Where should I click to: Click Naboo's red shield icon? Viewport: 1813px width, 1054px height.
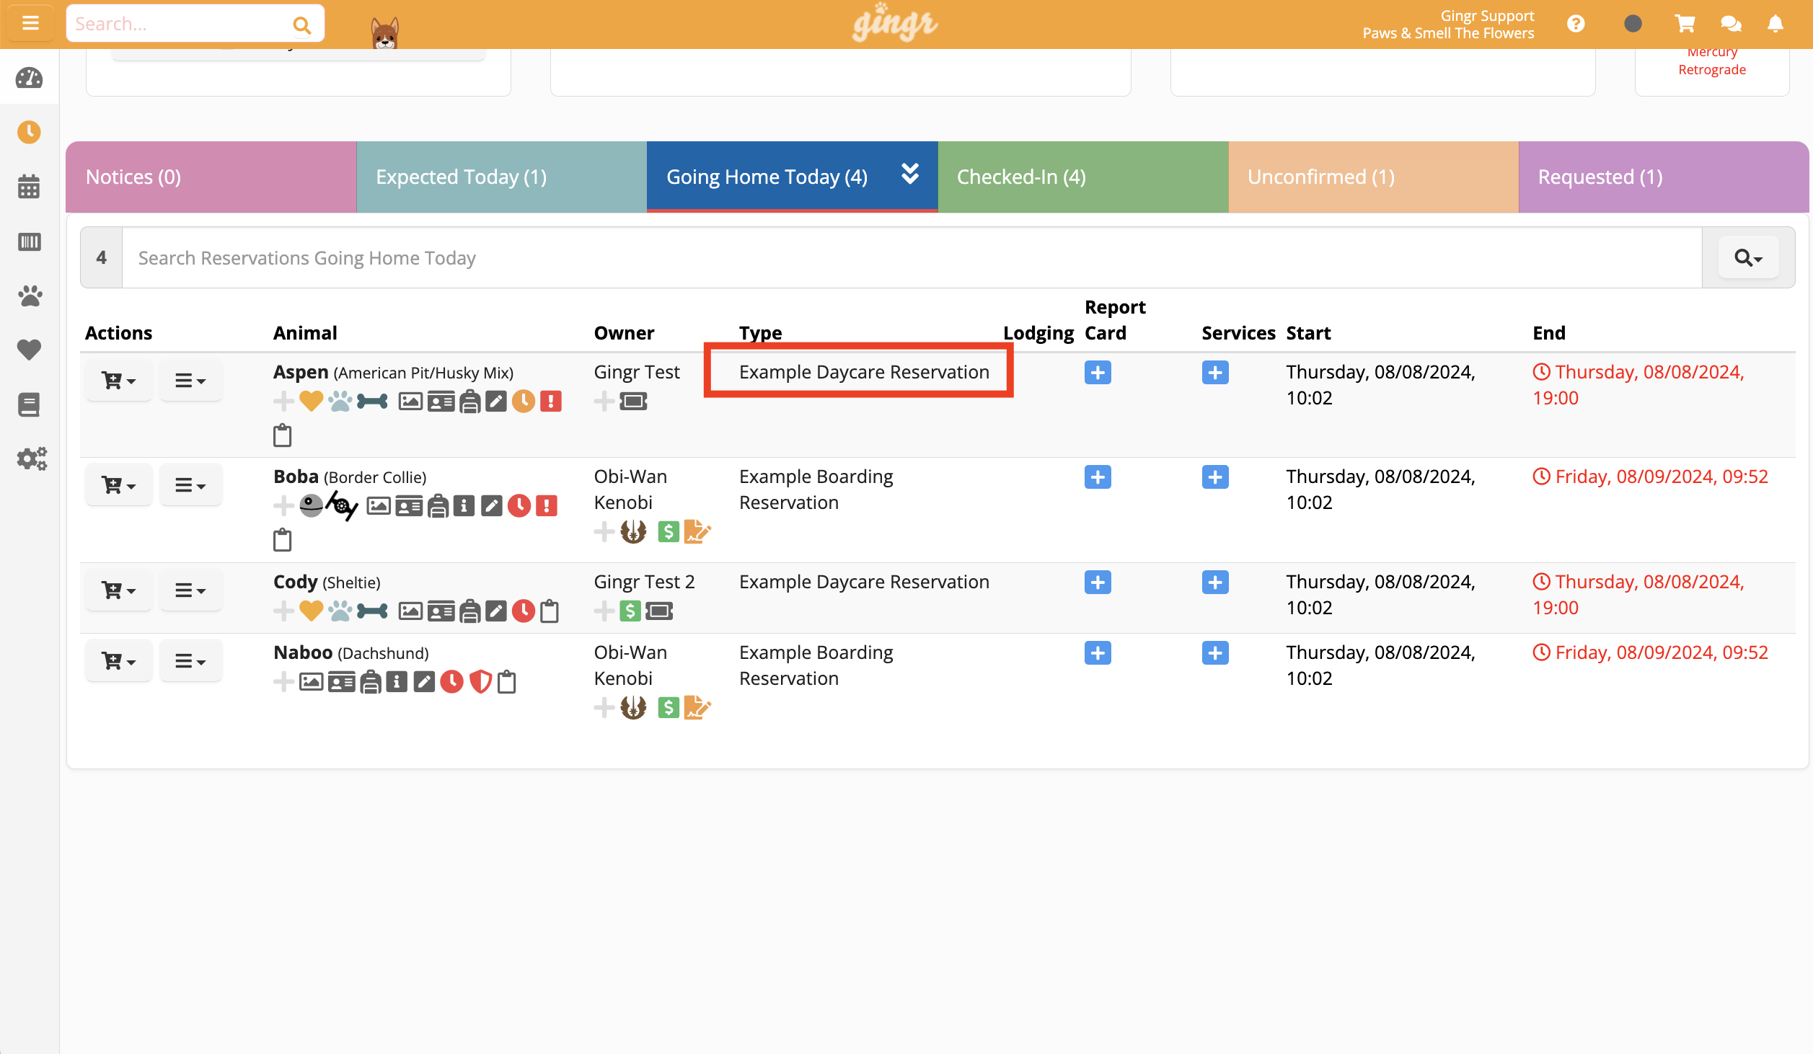point(480,681)
